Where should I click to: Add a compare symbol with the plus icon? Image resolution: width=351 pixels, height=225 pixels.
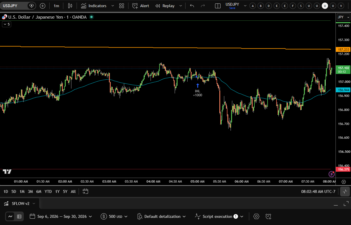coord(42,6)
